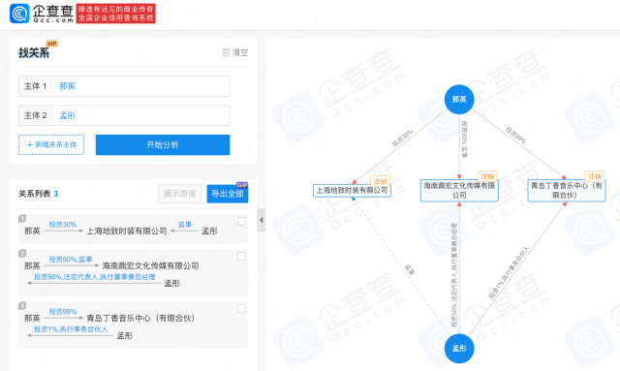This screenshot has height=371, width=620.
Task: Click the 青岛丁香音乐中心（有限合伙）graph node
Action: pos(566,190)
